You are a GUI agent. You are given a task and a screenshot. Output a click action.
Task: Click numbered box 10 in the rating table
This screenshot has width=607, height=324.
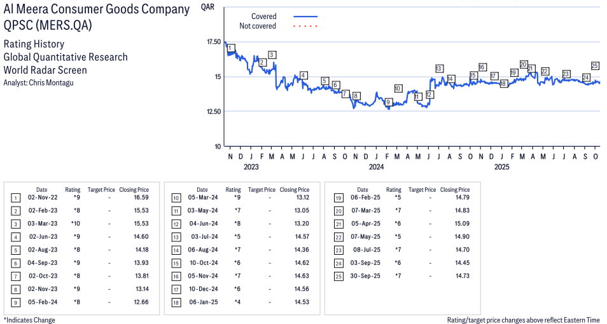click(x=176, y=198)
